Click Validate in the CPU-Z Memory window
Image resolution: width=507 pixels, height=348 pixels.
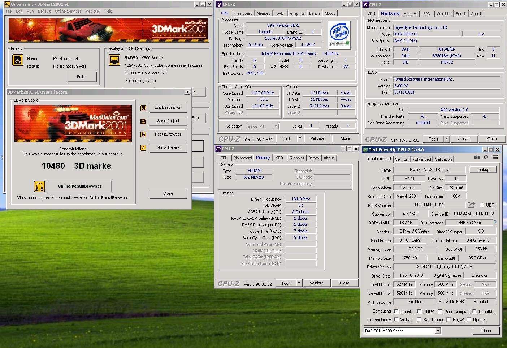point(317,283)
